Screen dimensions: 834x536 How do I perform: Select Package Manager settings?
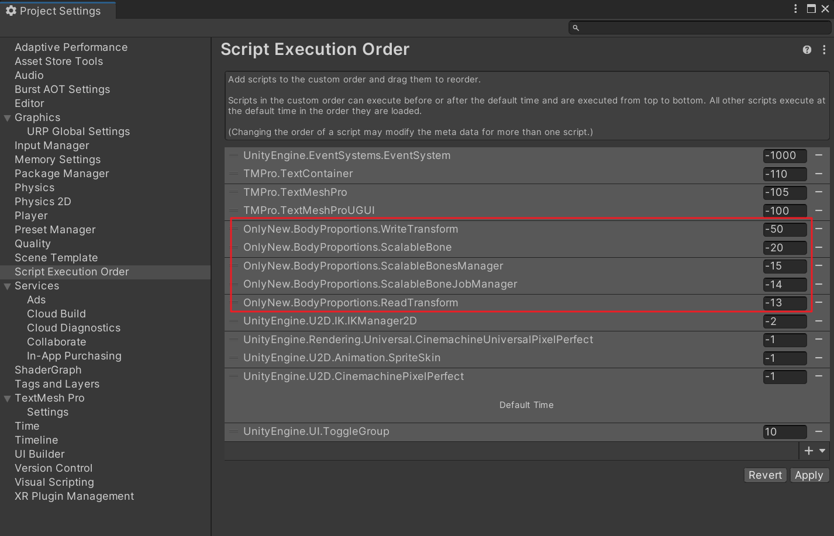pos(62,174)
